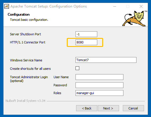The width and height of the screenshot is (151, 117).
Task: Click the Server Shutdown Port label text
Action: point(25,34)
